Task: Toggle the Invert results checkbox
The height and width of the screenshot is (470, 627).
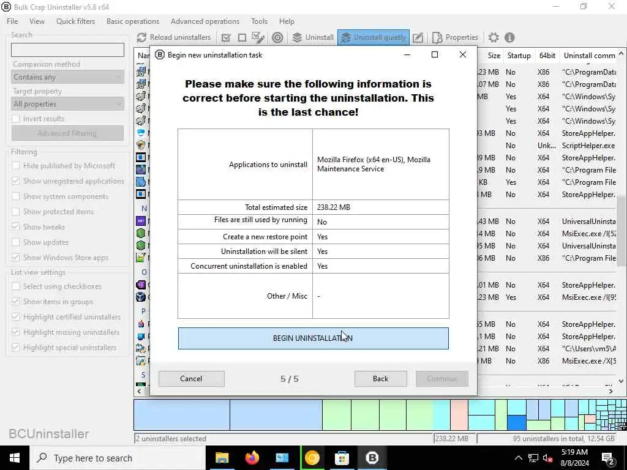Action: click(x=15, y=119)
